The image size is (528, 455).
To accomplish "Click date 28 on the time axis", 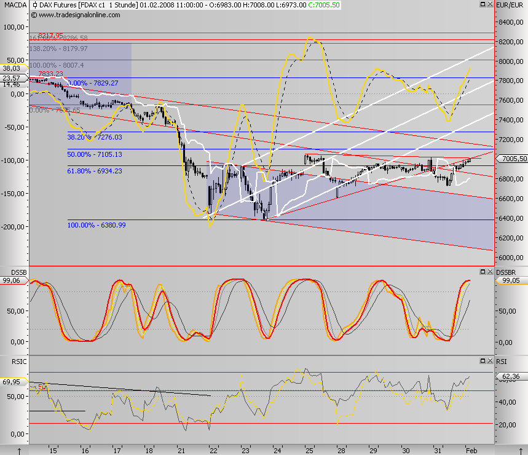I will point(342,451).
